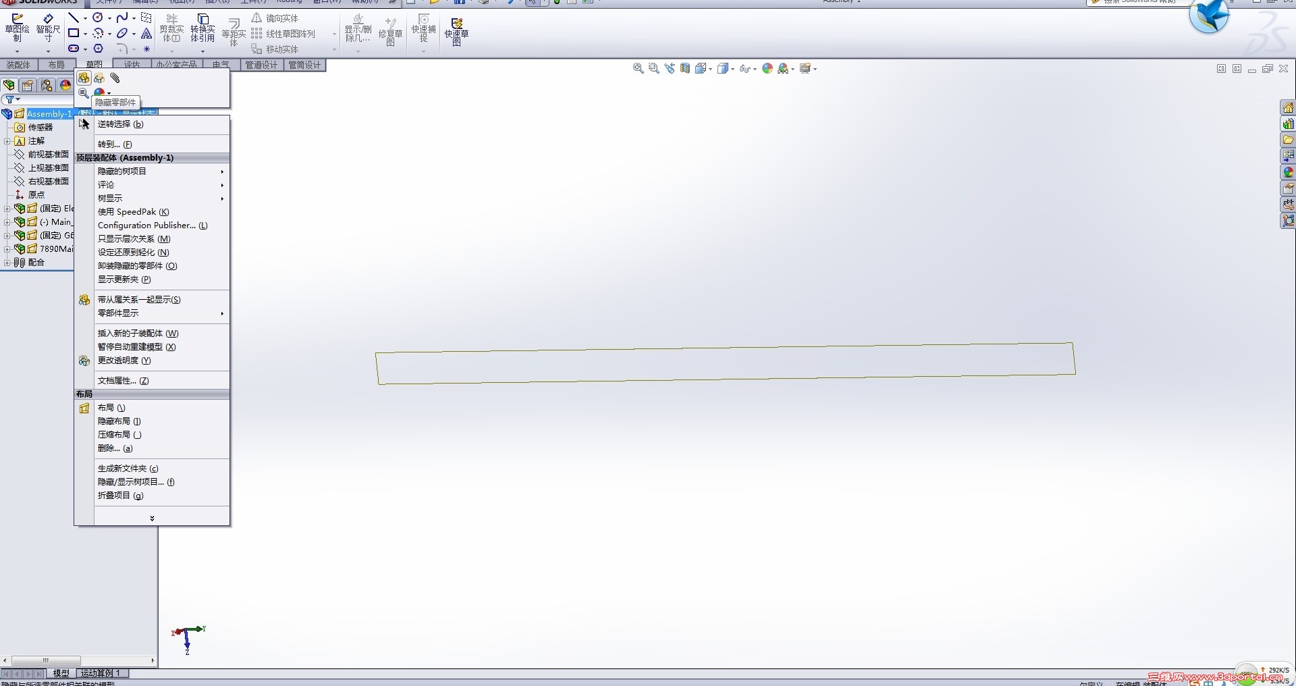Select the Circle sketch tool

98,18
